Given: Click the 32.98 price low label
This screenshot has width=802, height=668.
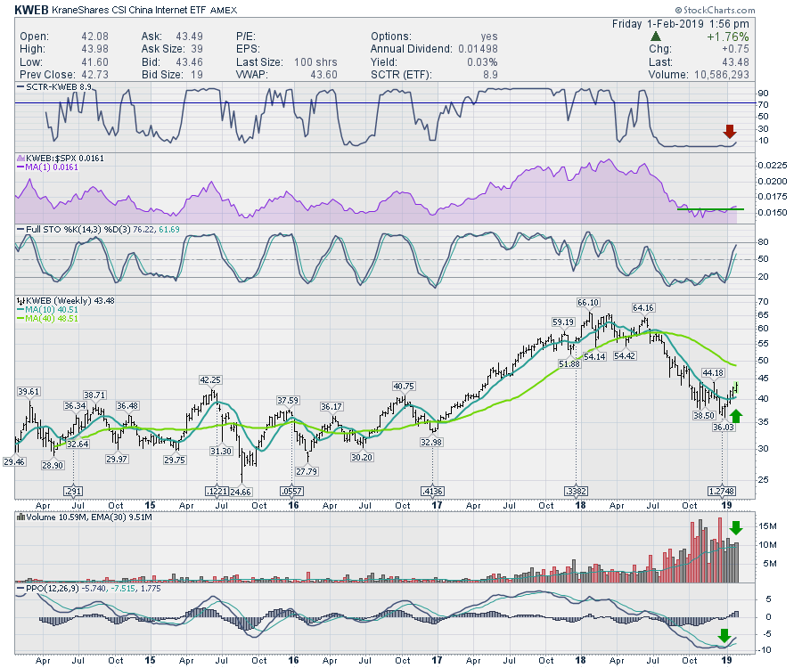Looking at the screenshot, I should [x=431, y=442].
